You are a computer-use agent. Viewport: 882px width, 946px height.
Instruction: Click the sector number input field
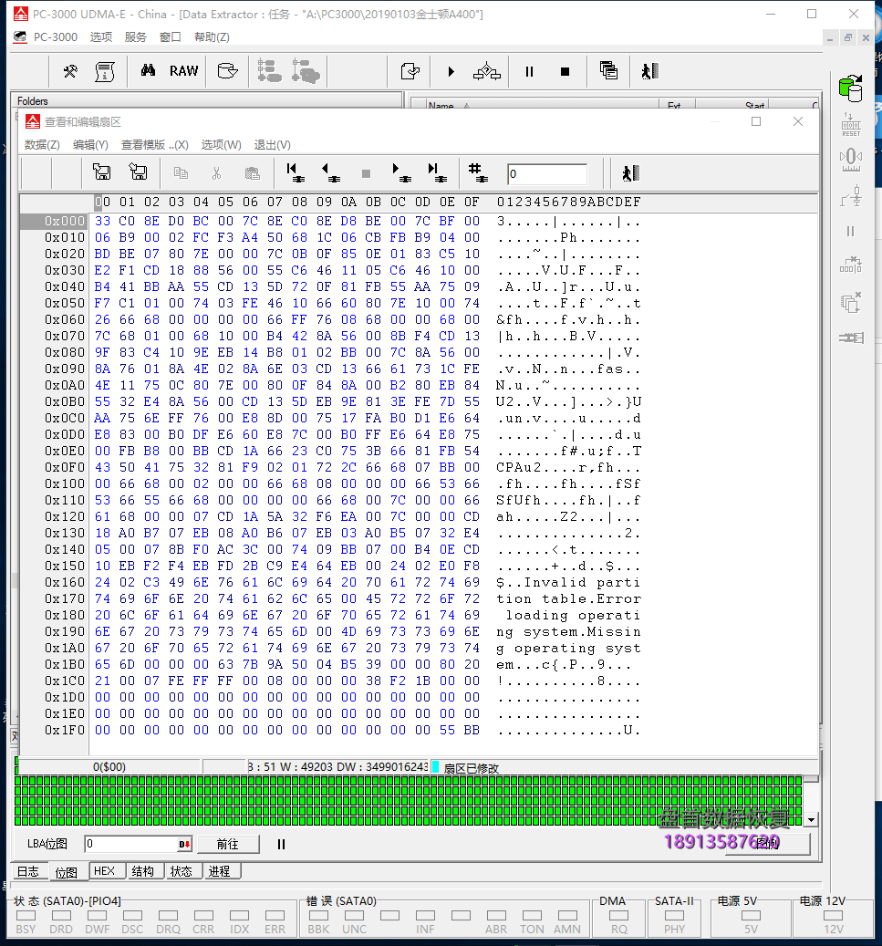[x=546, y=174]
